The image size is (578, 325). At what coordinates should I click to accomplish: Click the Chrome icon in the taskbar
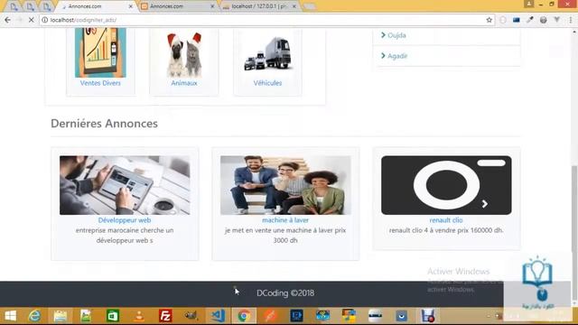click(x=243, y=316)
